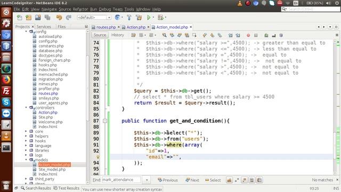Switch to the Services panel tab

coord(44,27)
